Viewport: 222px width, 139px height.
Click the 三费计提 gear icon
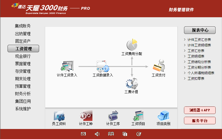132,84
